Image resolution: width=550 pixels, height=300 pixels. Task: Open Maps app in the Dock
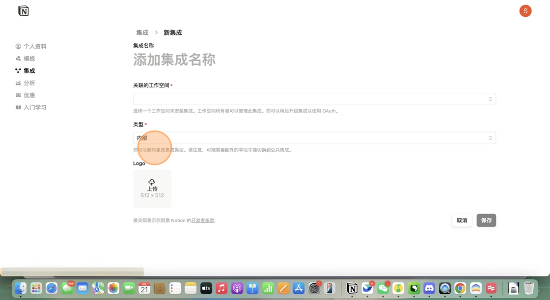(x=98, y=288)
